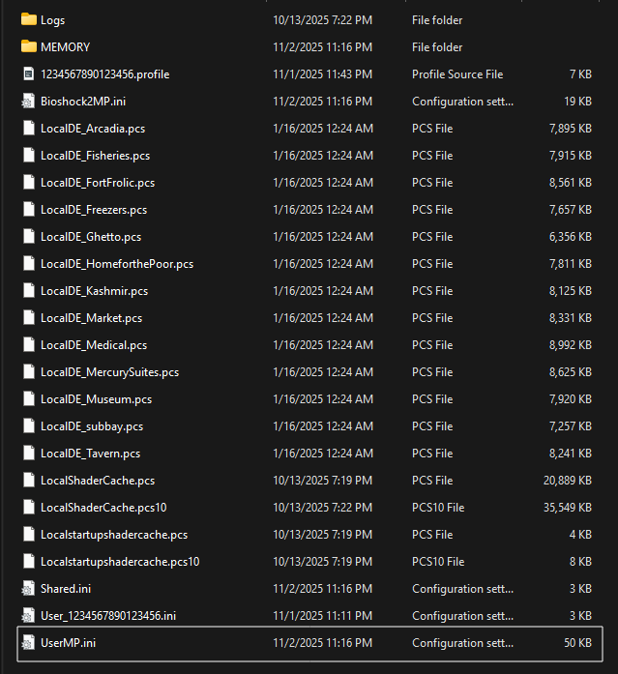
Task: Click the 1234567890123456.profile file icon
Action: 28,73
